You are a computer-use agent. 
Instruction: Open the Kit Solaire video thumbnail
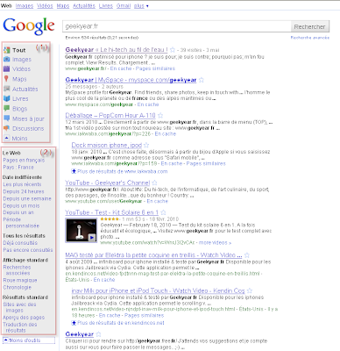tap(81, 230)
